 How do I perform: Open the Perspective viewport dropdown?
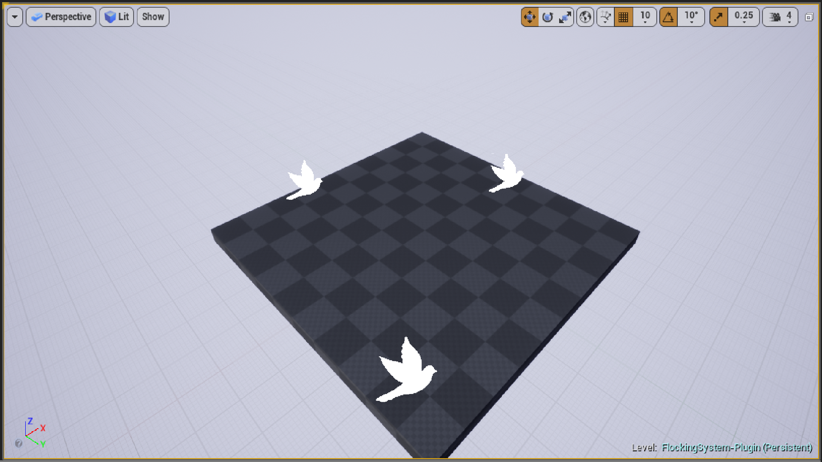point(62,16)
